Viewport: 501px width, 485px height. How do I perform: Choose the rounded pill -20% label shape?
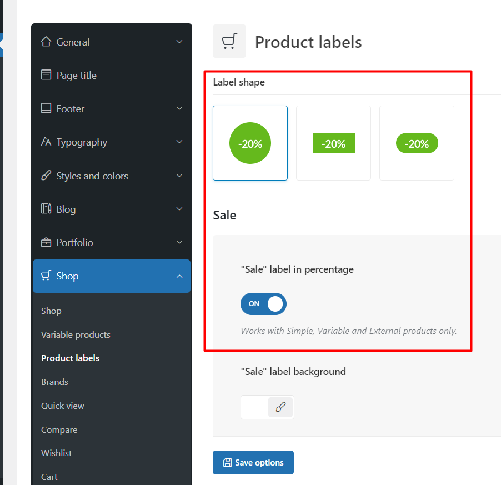pos(417,143)
